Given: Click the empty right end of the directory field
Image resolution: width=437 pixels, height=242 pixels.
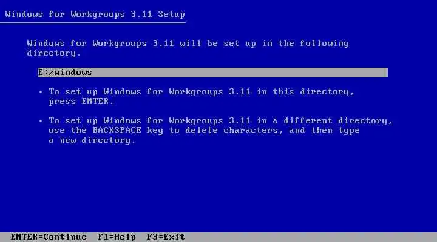Looking at the screenshot, I should coord(307,73).
